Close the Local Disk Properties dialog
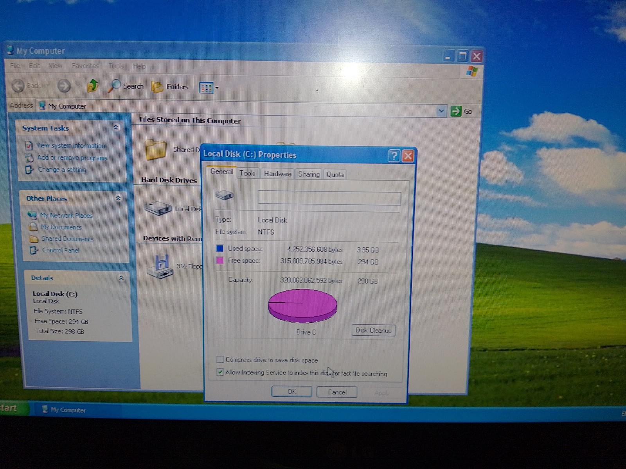 pos(408,156)
